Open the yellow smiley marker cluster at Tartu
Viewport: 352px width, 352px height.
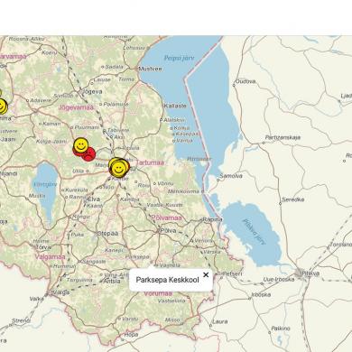tap(119, 168)
